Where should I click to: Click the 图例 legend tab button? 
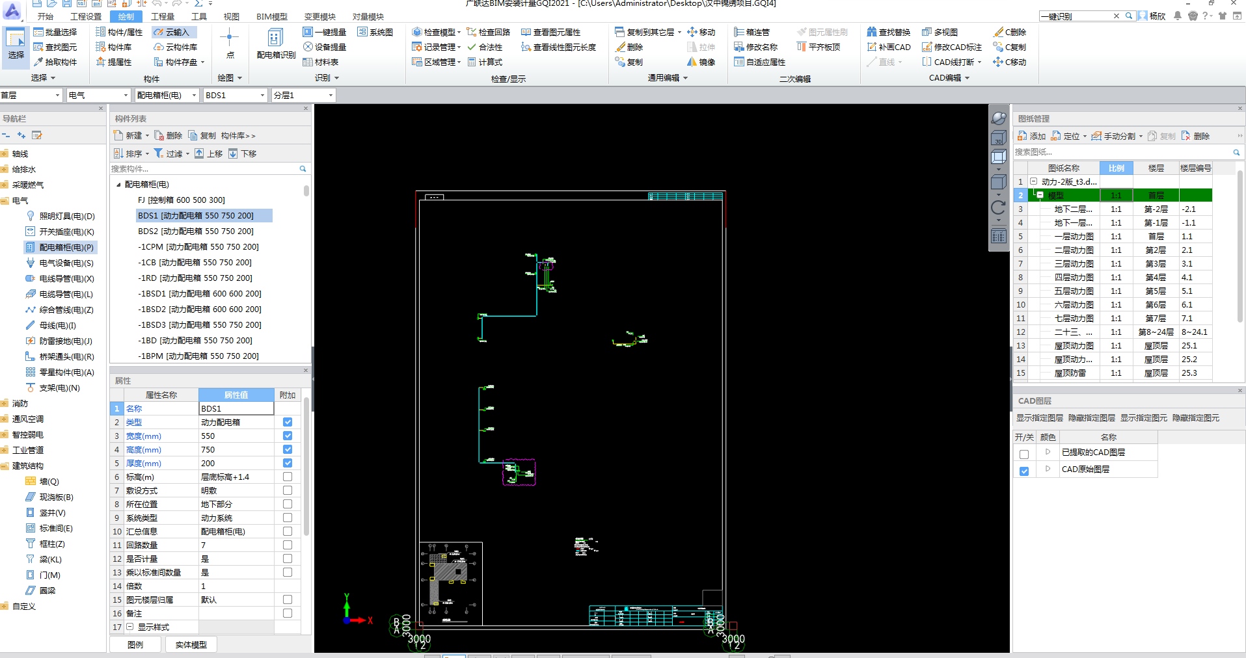(x=135, y=644)
